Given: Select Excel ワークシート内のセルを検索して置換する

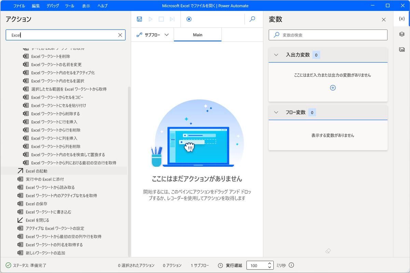Looking at the screenshot, I should pyautogui.click(x=68, y=155).
